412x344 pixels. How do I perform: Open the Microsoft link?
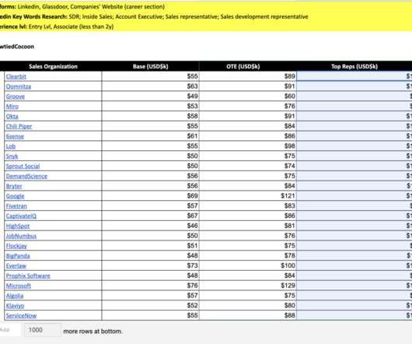pyautogui.click(x=19, y=286)
